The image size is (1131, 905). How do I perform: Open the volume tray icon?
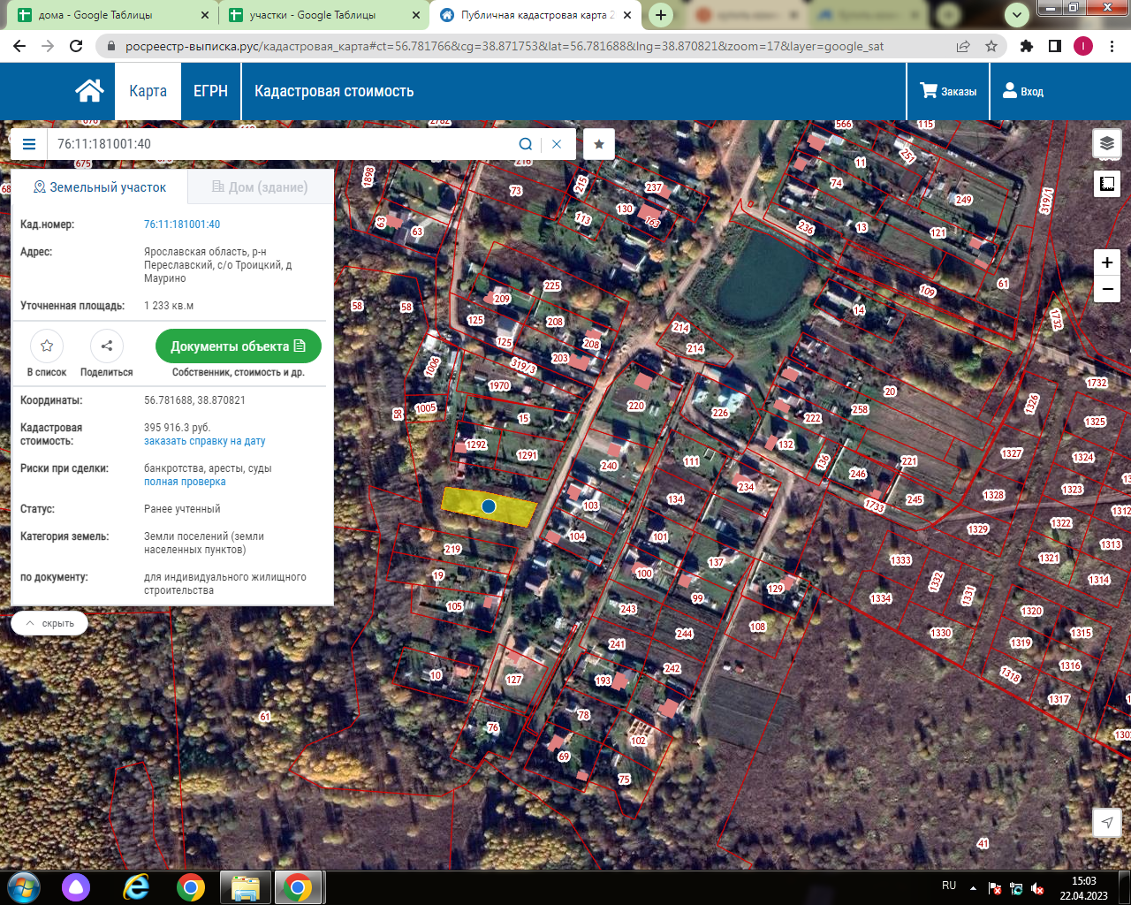point(1037,888)
